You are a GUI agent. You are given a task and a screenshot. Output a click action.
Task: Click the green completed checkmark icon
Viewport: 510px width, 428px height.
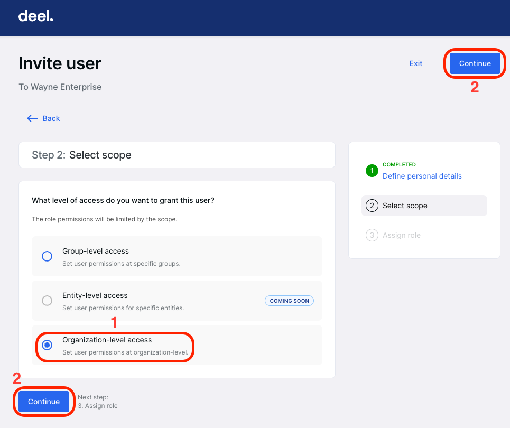tap(372, 171)
